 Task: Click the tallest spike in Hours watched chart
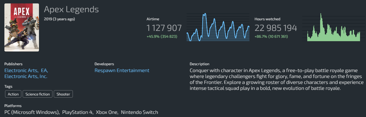coord(321,15)
